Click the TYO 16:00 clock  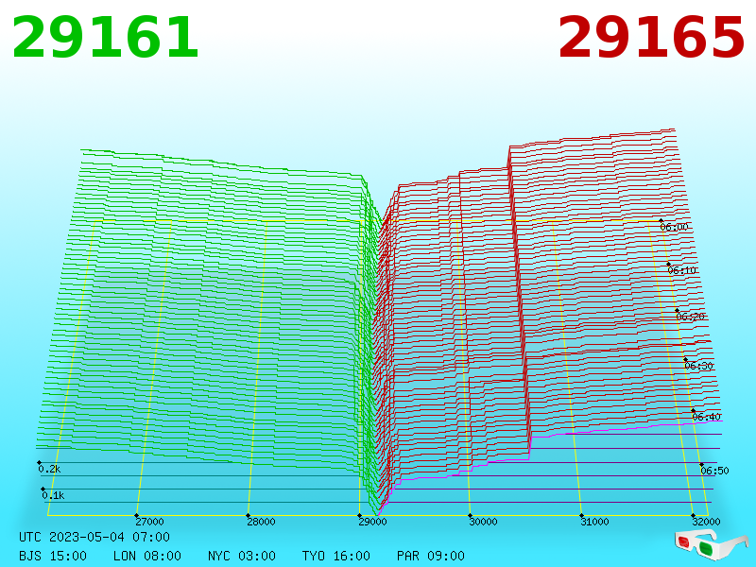tap(336, 556)
